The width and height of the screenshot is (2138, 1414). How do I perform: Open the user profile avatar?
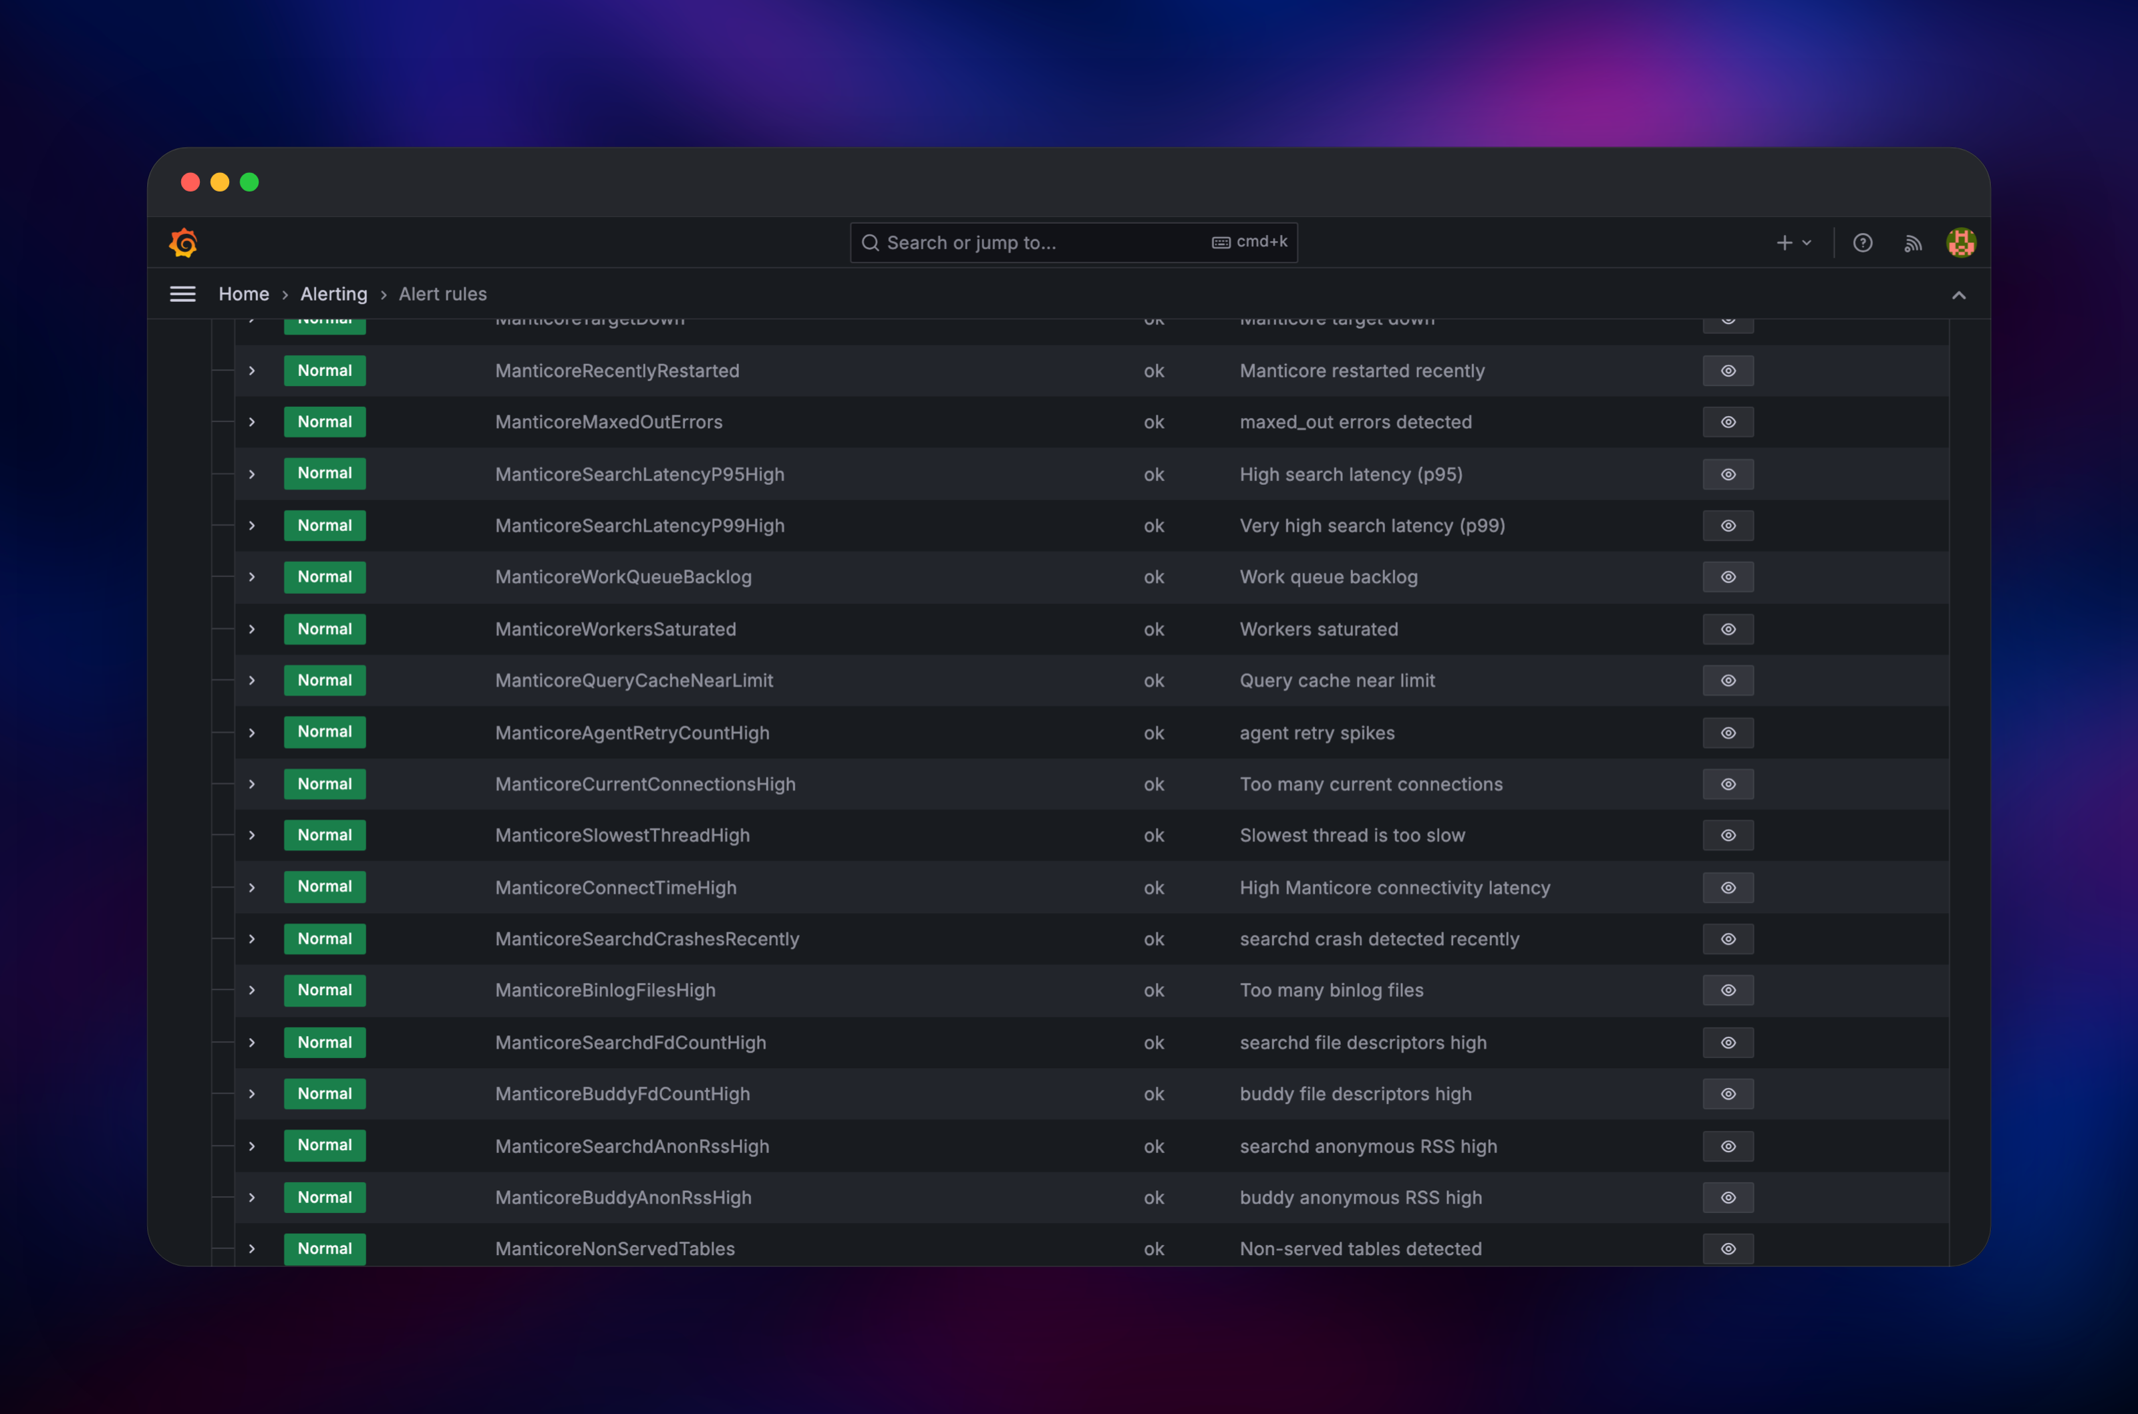pyautogui.click(x=1961, y=242)
